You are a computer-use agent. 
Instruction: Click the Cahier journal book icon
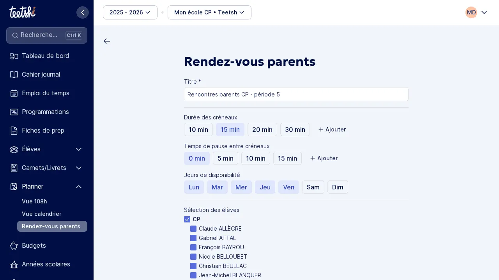14,75
